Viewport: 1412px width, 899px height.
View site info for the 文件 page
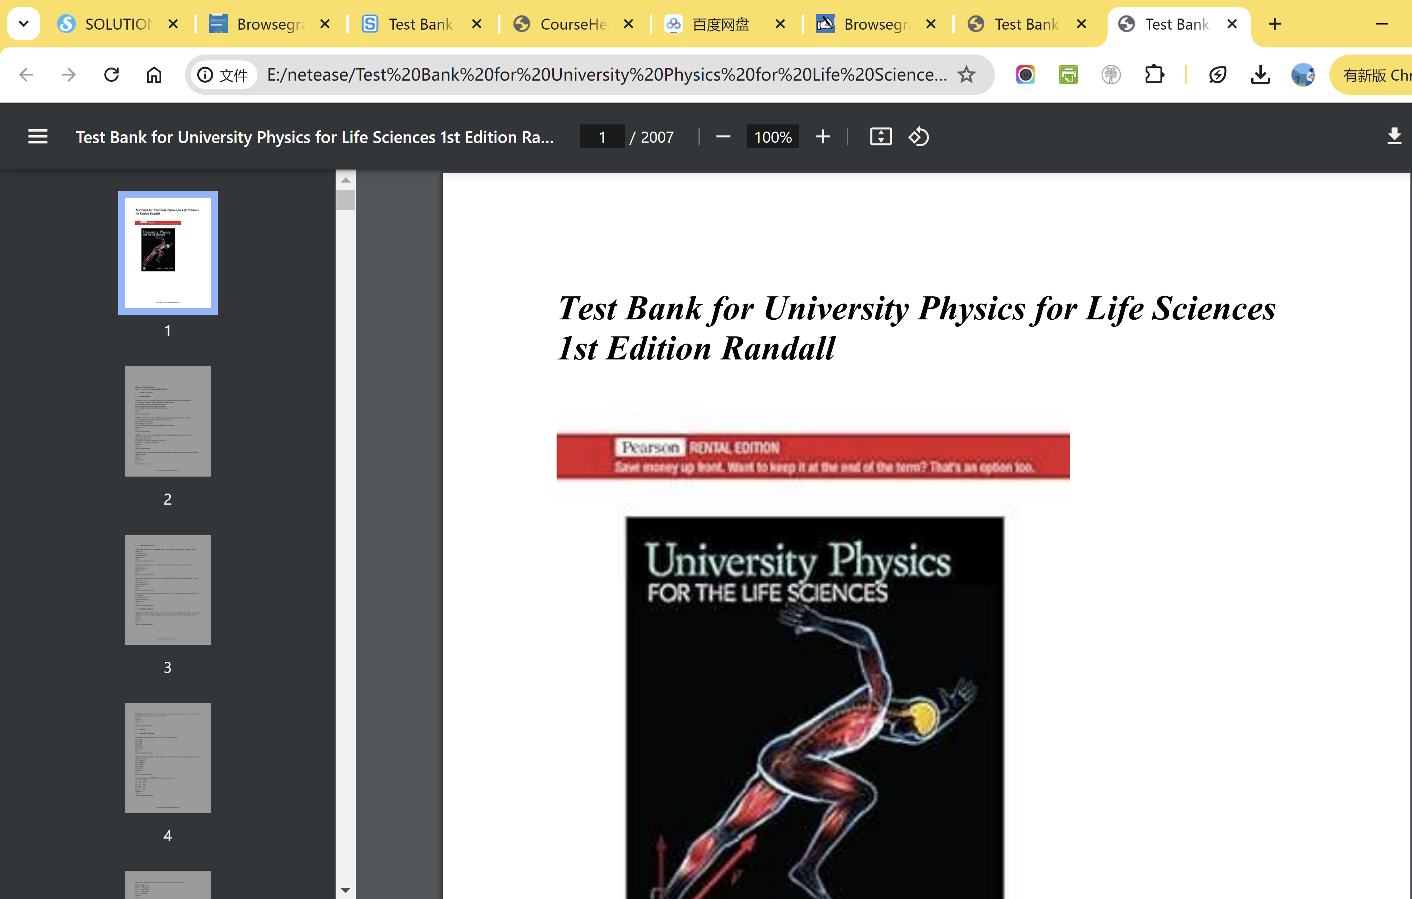click(x=223, y=75)
